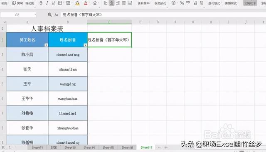Apply cell borders icon
266x152 pixels.
[60, 3]
